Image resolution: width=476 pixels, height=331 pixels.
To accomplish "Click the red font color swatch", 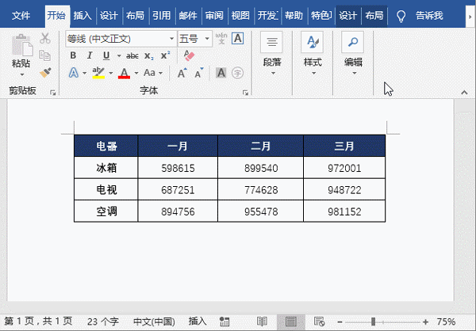I will (124, 73).
